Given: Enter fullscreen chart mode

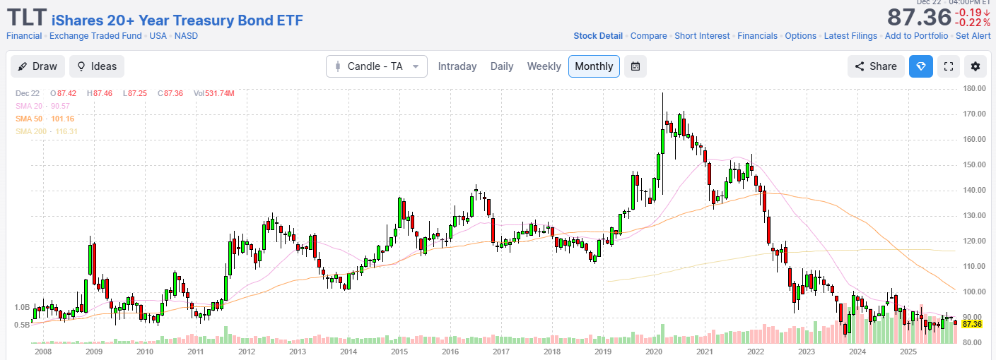Looking at the screenshot, I should point(949,66).
